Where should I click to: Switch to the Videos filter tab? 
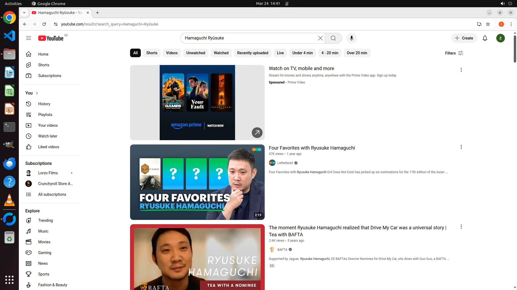tap(172, 53)
